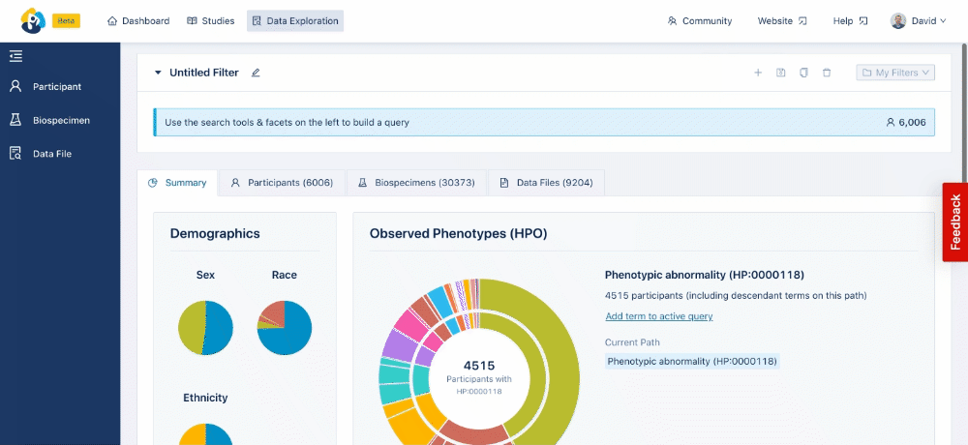Click Phenotypic abnormality path tag

[692, 361]
